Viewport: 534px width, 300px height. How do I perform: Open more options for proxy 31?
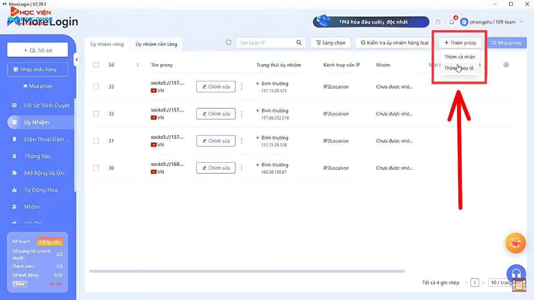(242, 141)
